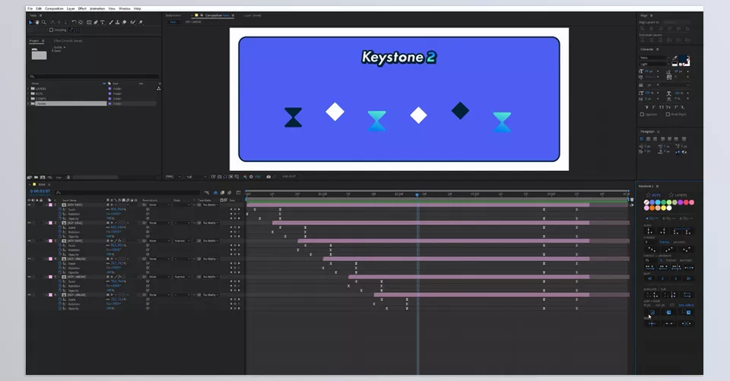Switch to the Project panel tab

34,40
